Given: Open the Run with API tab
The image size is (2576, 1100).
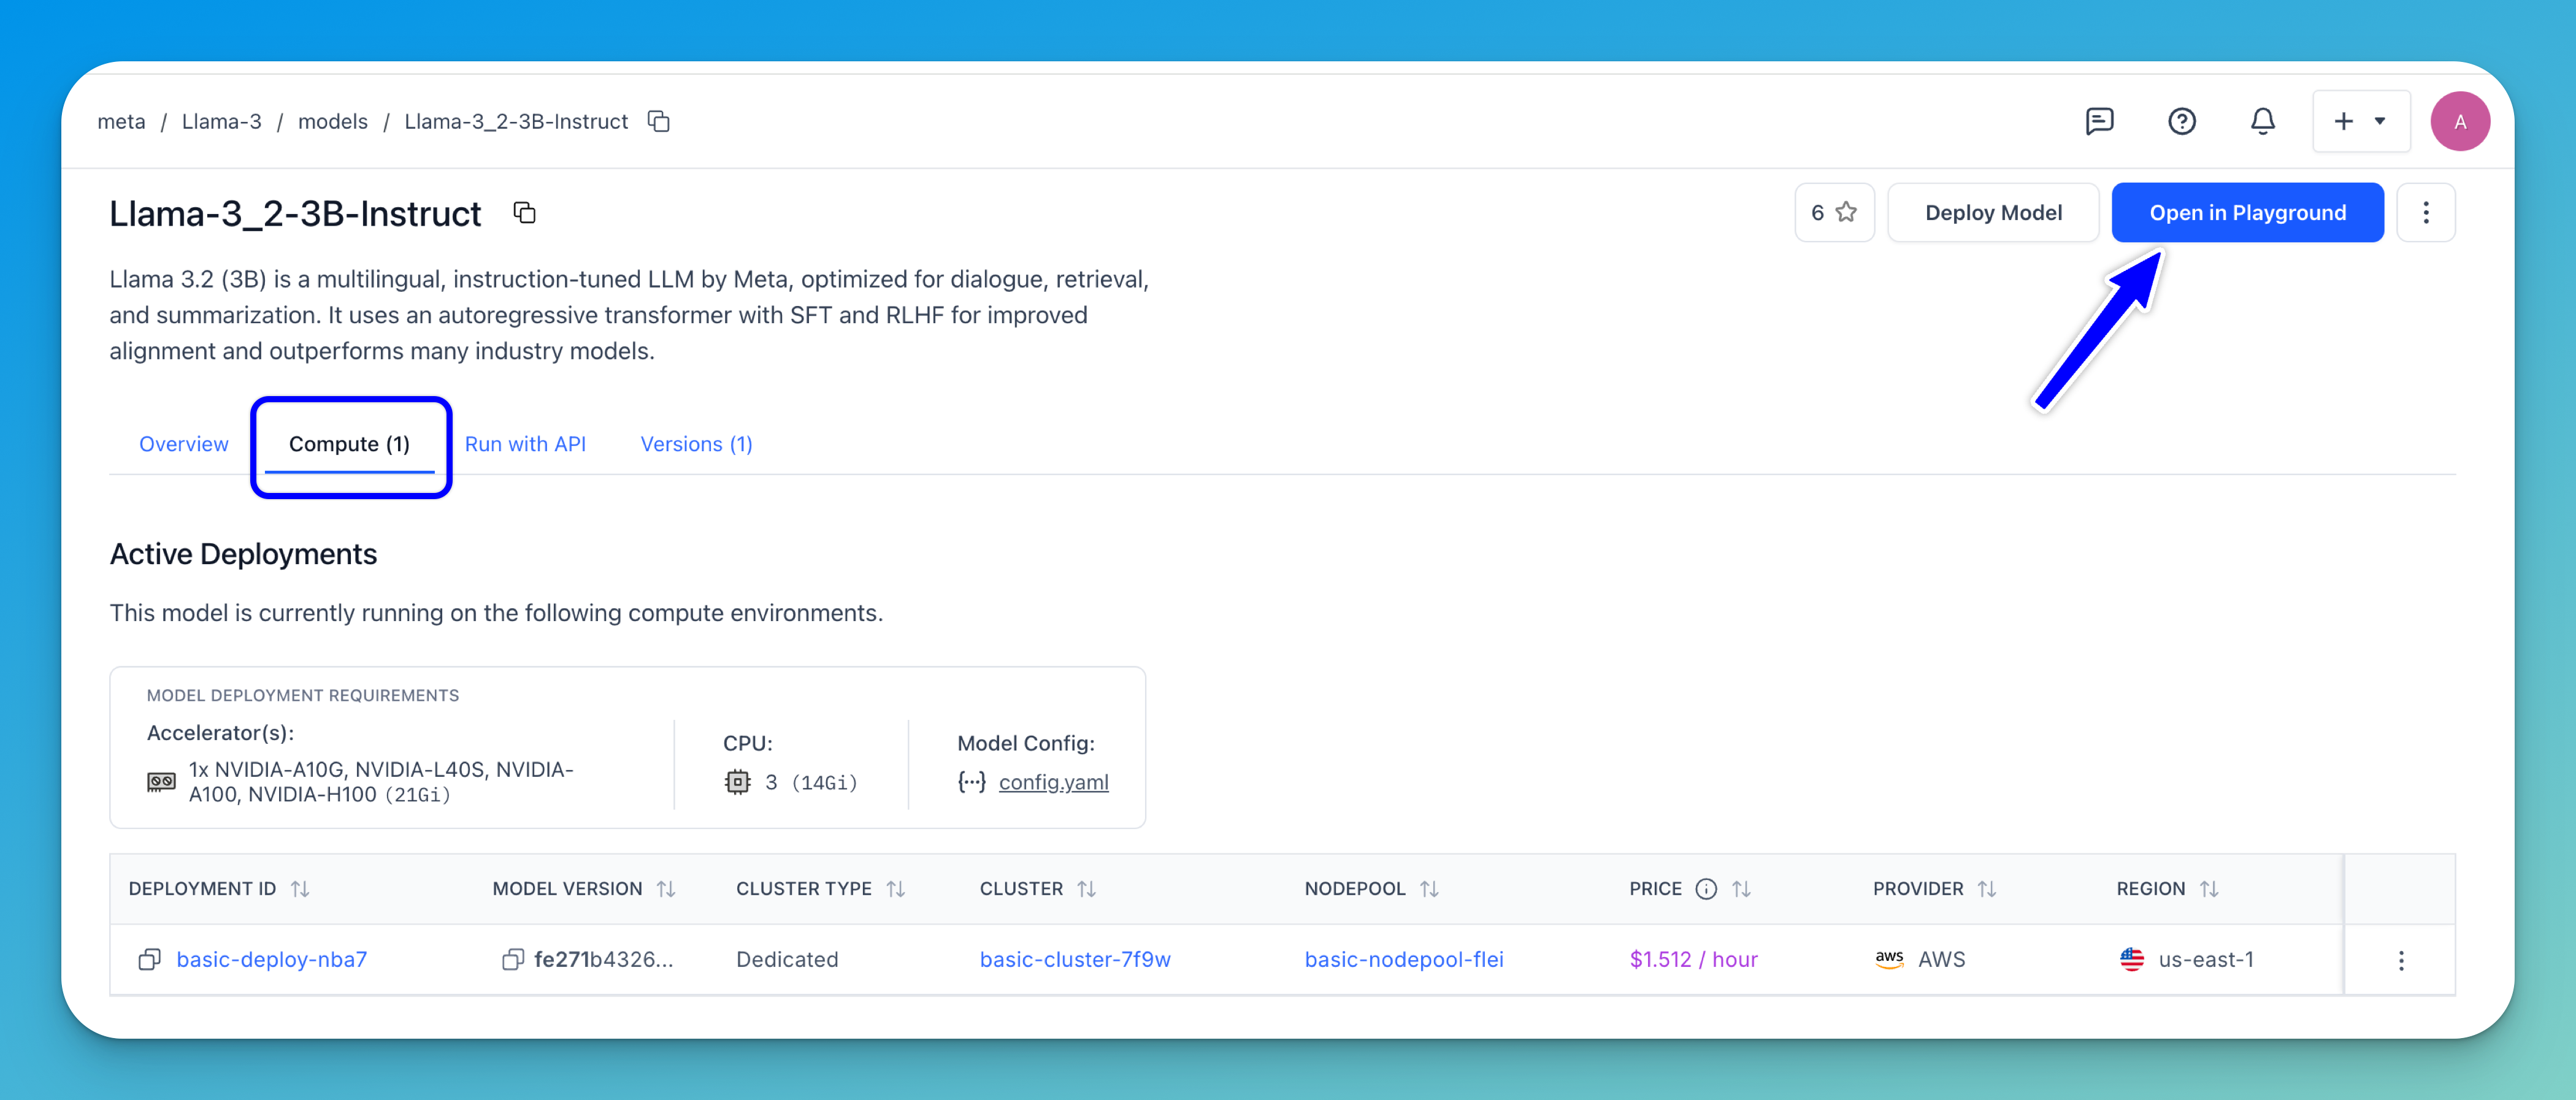Looking at the screenshot, I should pyautogui.click(x=525, y=444).
